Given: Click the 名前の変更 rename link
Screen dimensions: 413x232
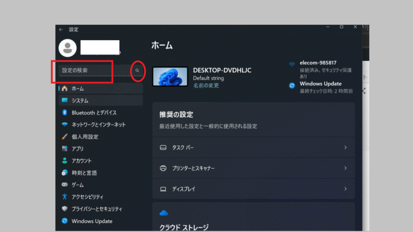Looking at the screenshot, I should point(206,86).
